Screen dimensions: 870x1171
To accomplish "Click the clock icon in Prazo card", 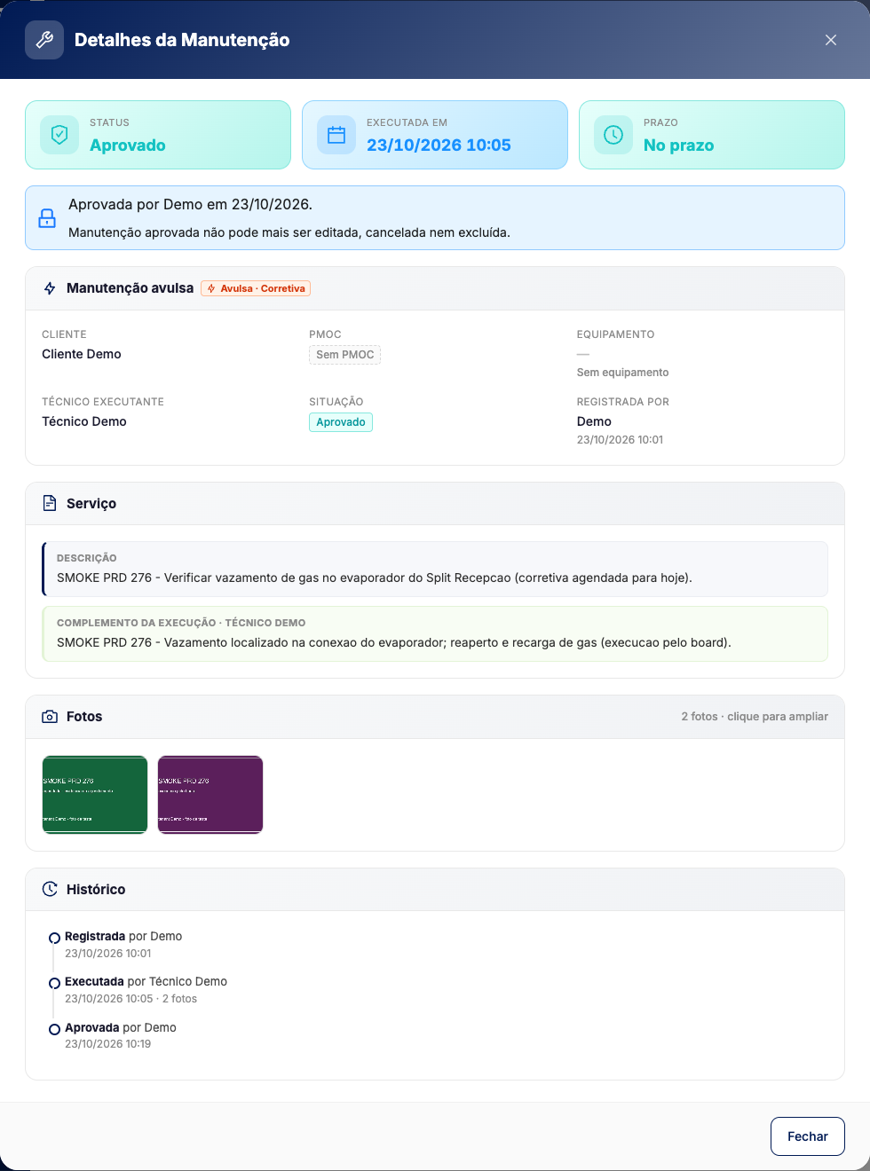I will [x=613, y=135].
